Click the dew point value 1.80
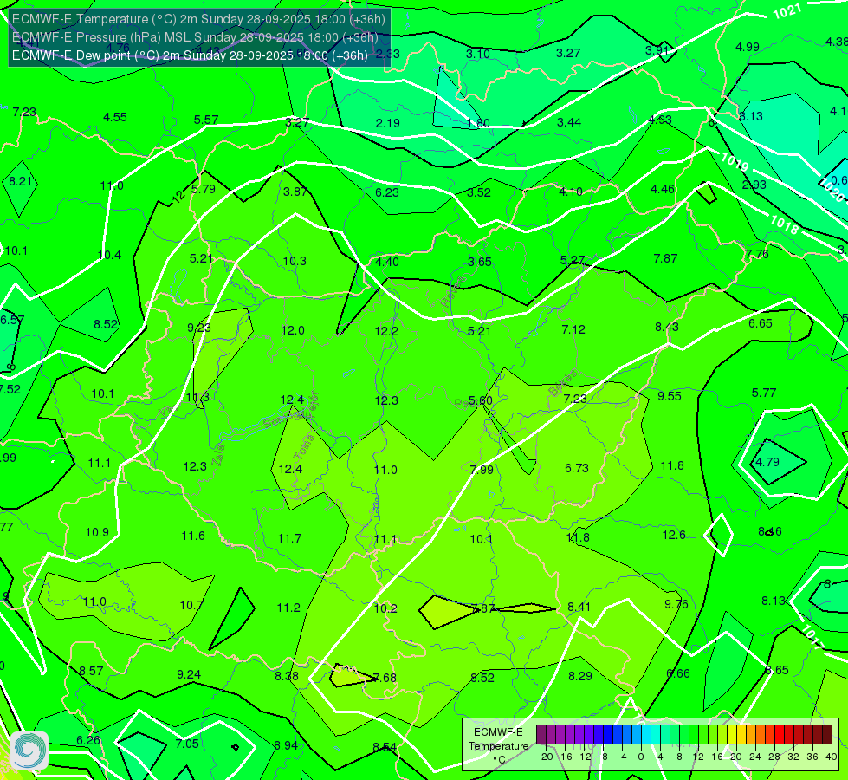The image size is (848, 780). pos(478,123)
